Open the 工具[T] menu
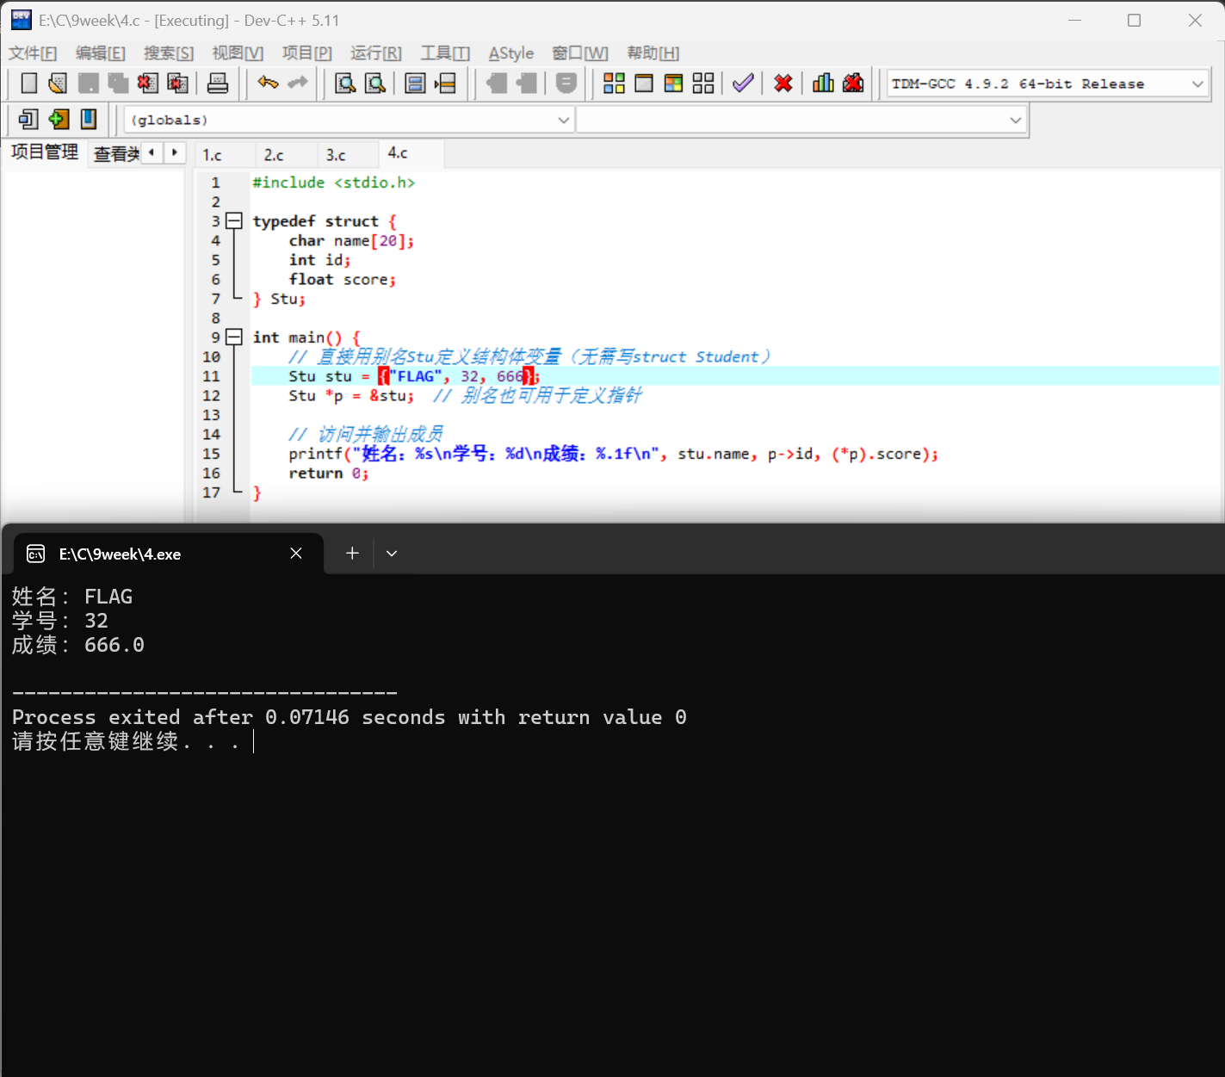The height and width of the screenshot is (1077, 1225). pos(445,53)
